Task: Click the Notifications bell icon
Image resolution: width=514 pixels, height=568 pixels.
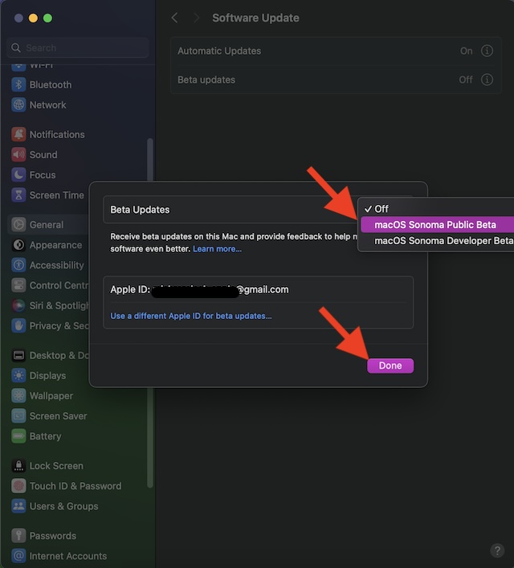Action: pos(18,134)
